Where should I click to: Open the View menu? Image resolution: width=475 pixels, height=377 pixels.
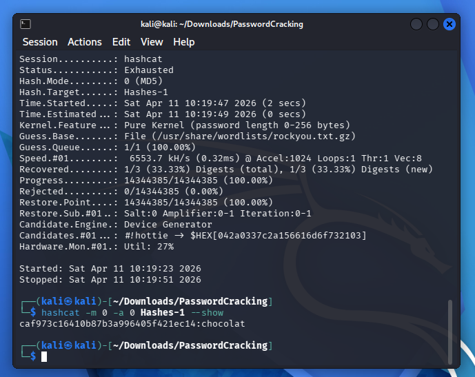pos(152,42)
